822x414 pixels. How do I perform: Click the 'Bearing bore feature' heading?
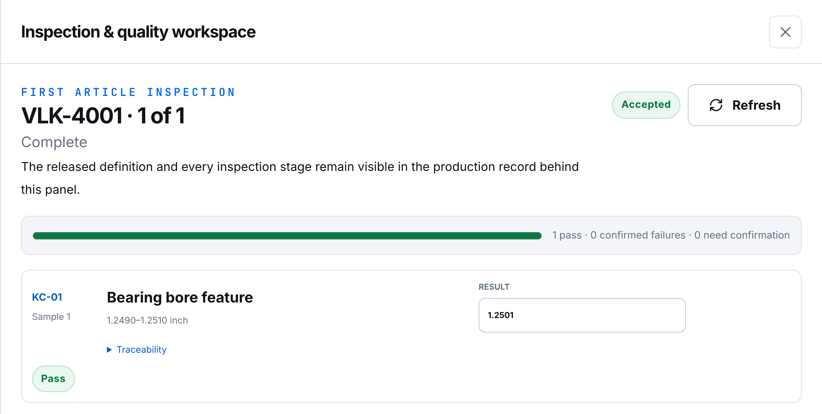pos(180,298)
